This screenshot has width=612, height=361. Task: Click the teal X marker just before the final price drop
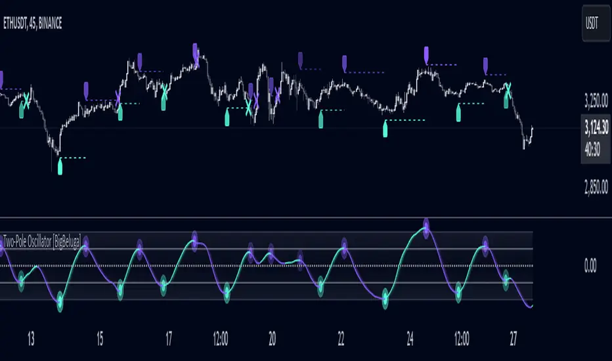click(x=508, y=91)
